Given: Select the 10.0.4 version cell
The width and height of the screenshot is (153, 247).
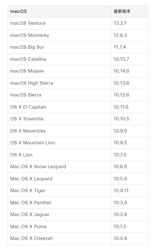Looking at the screenshot, I should 130,239.
